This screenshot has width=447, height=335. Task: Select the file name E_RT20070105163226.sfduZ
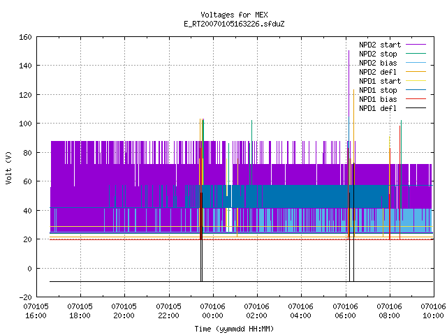coord(234,24)
